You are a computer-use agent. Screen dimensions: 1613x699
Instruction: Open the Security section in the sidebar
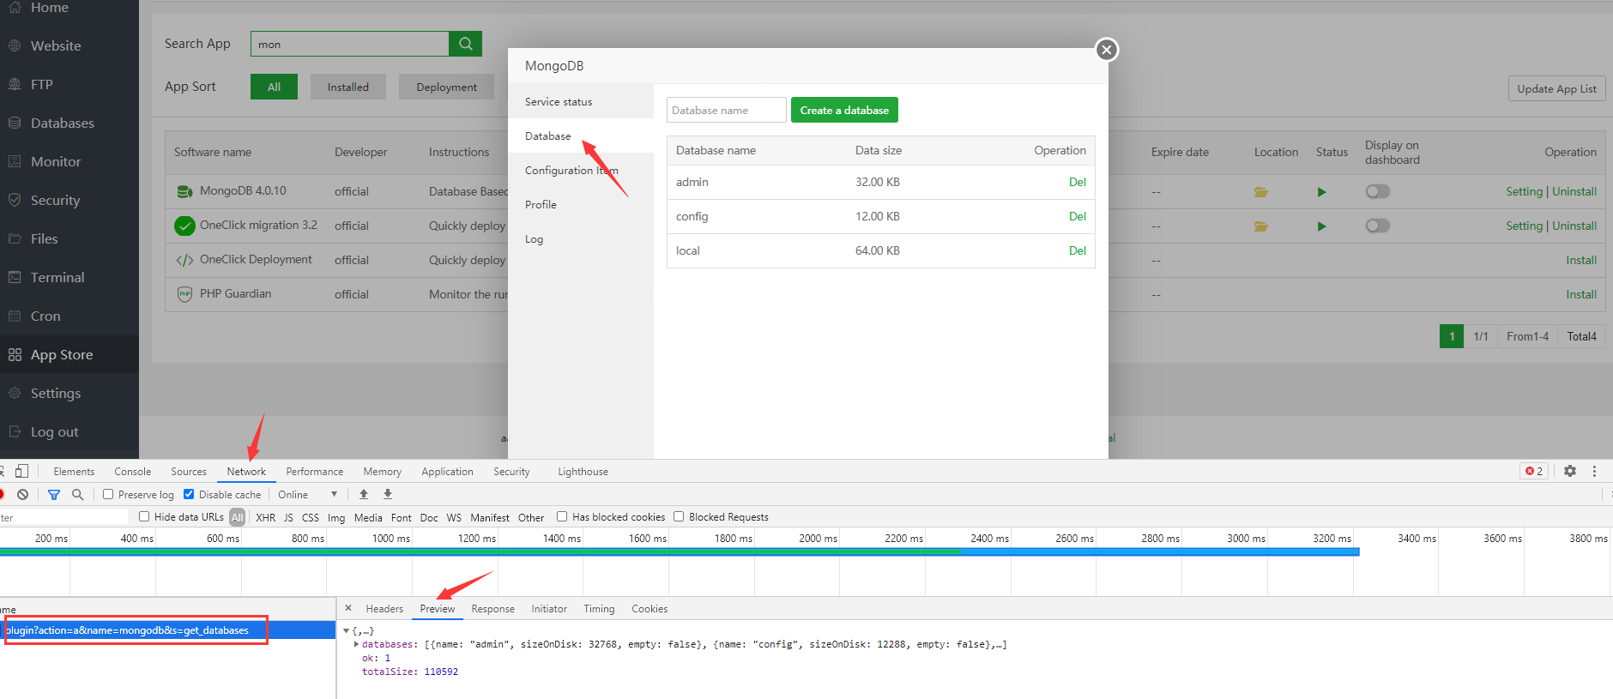pyautogui.click(x=55, y=200)
